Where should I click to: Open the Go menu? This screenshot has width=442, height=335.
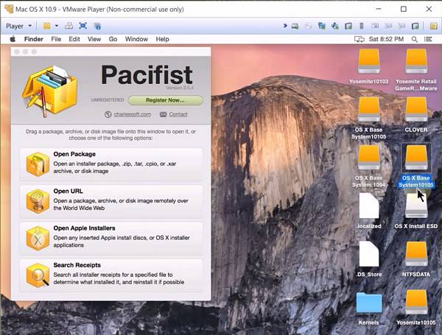(113, 39)
